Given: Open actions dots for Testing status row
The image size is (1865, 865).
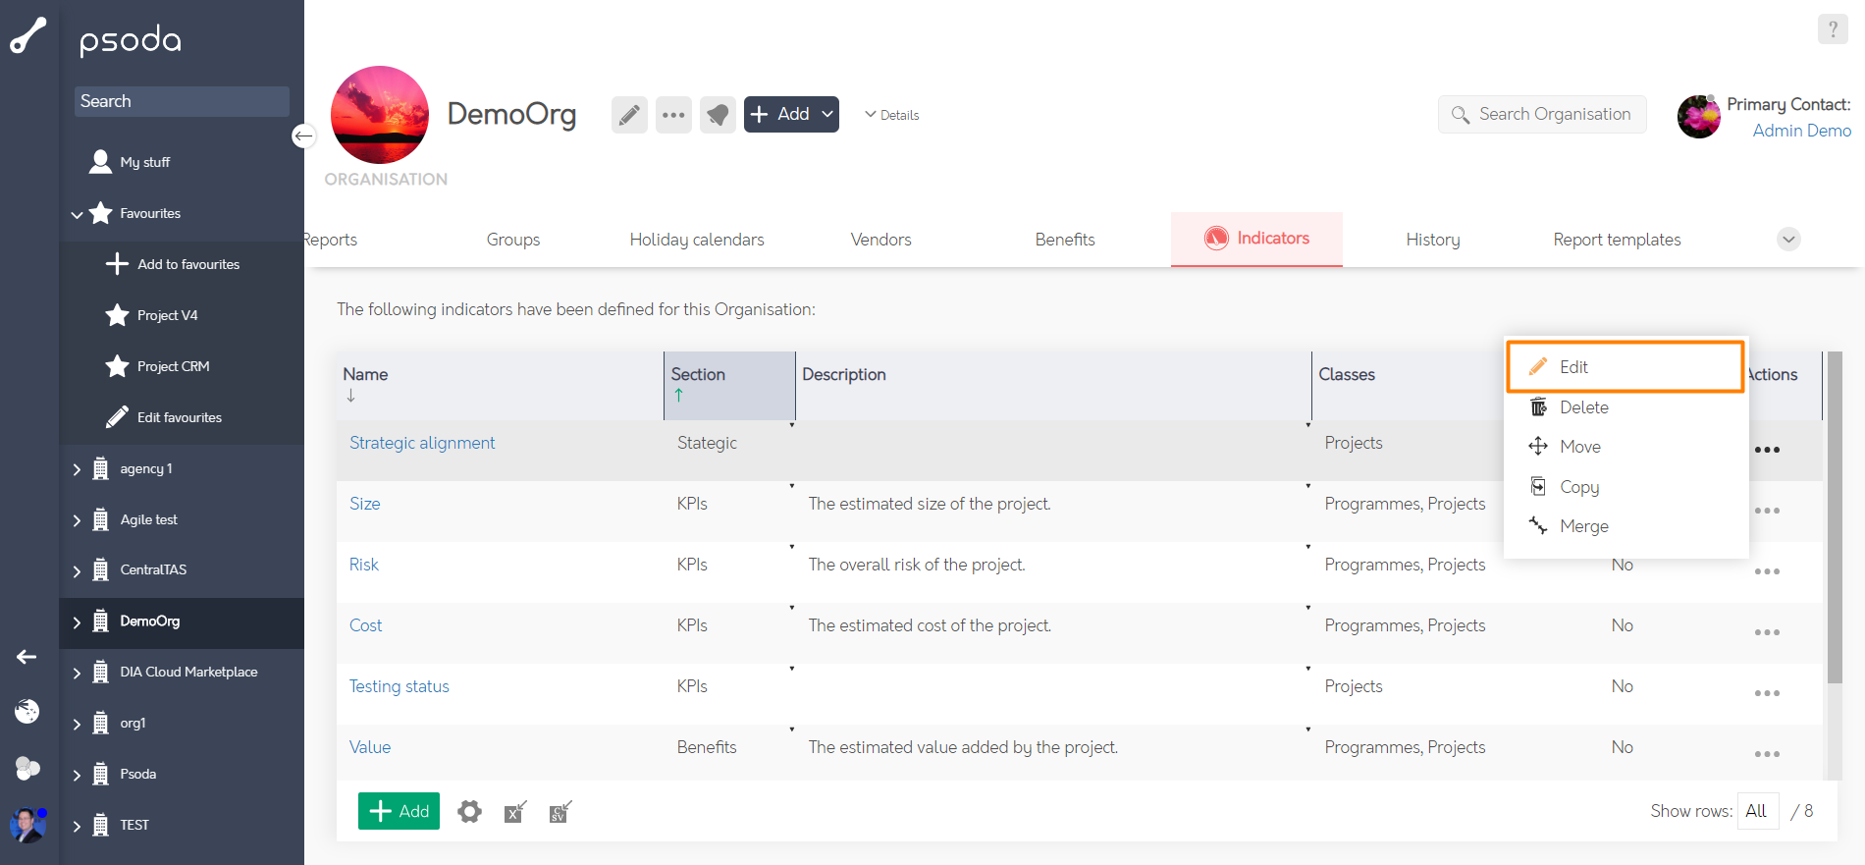Looking at the screenshot, I should 1767,693.
